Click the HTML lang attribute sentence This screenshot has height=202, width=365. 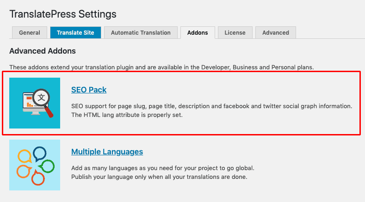pos(127,115)
